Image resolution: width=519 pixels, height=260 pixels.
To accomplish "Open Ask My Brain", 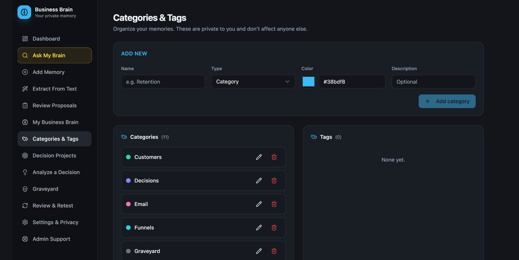I will 54,55.
